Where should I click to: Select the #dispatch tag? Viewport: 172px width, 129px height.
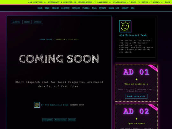coord(47,120)
